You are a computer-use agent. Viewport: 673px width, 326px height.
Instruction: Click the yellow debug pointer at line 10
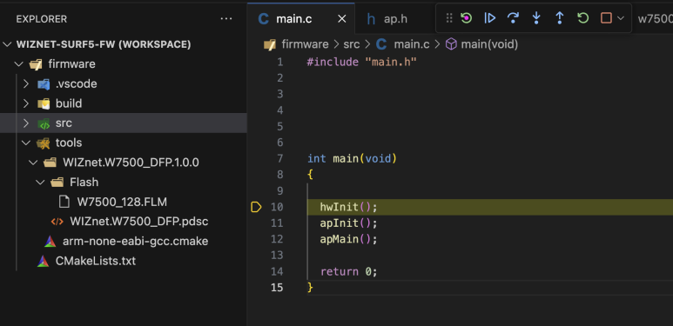[256, 208]
